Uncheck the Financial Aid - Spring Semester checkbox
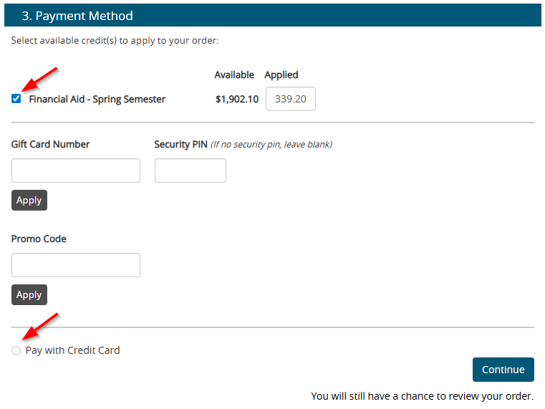This screenshot has height=409, width=545. 16,99
